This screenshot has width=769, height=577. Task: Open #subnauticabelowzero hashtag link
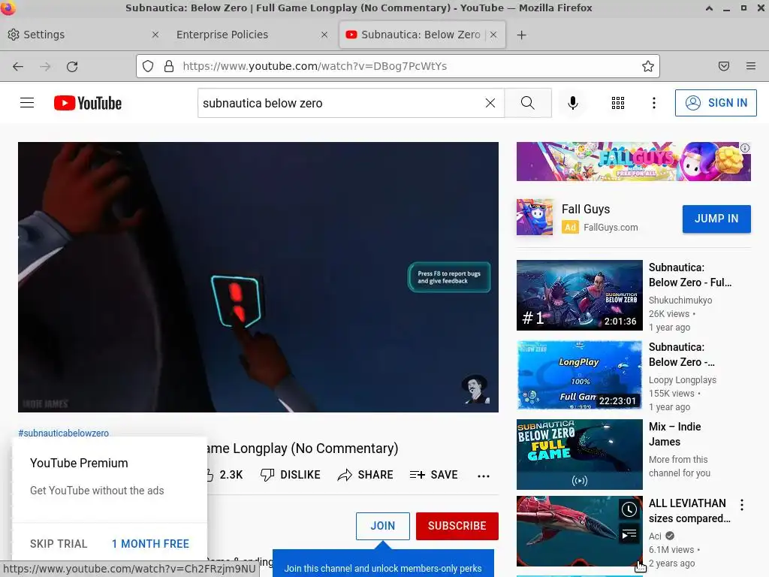click(64, 434)
